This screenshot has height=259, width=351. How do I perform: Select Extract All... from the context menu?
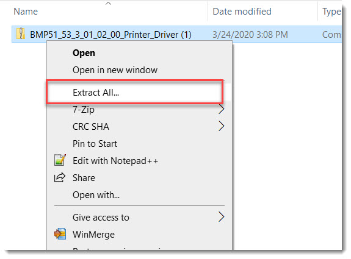pyautogui.click(x=135, y=92)
